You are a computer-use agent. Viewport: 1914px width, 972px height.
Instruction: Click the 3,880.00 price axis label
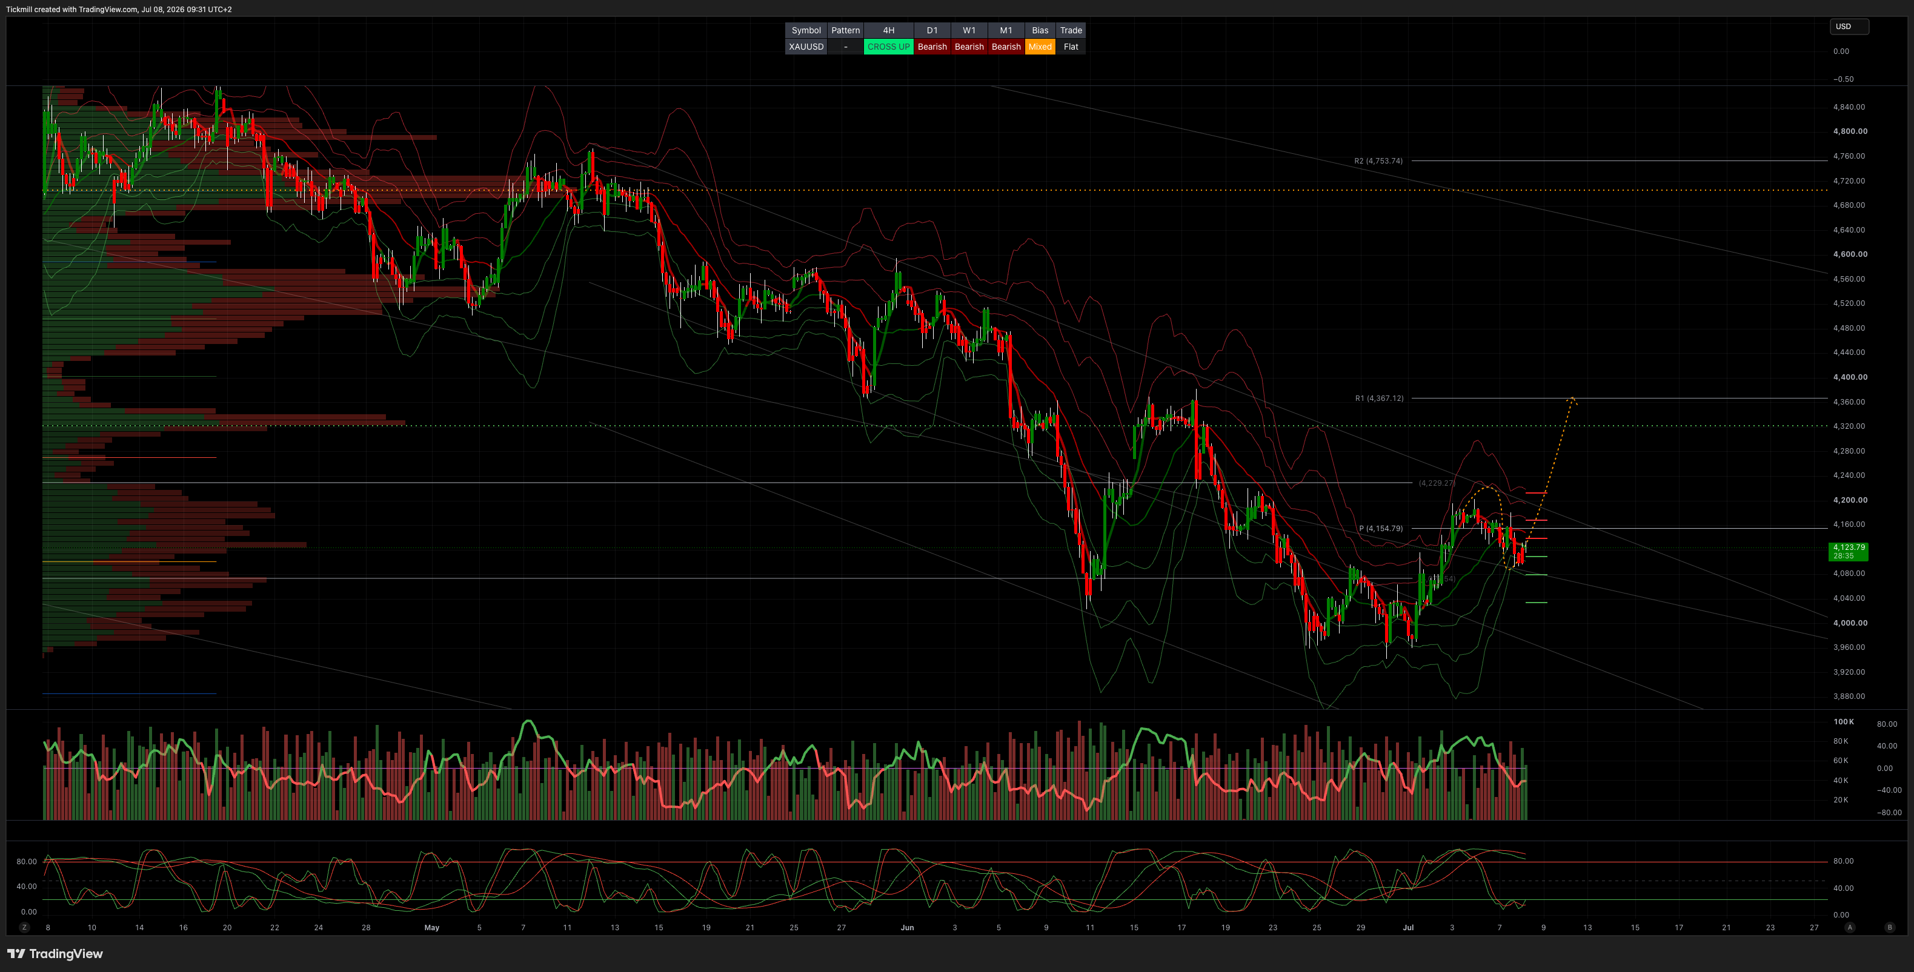point(1849,696)
